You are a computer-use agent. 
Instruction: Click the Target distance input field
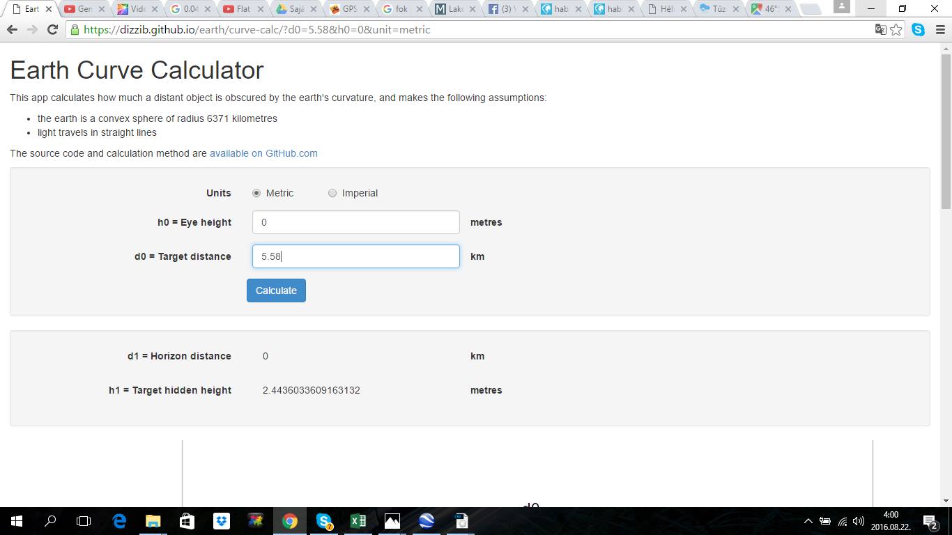coord(355,256)
